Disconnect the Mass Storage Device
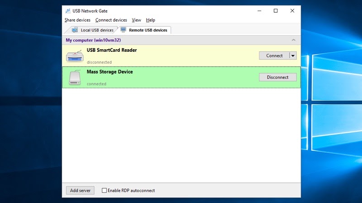The width and height of the screenshot is (362, 203). coord(278,77)
